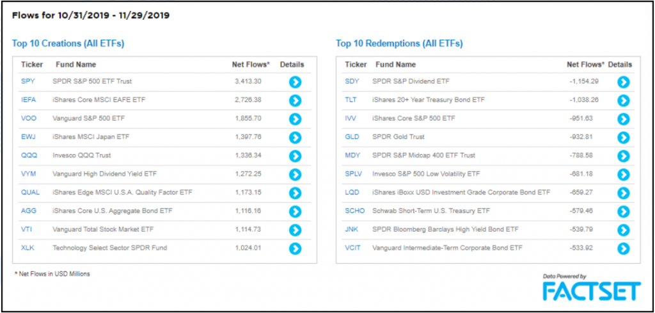Click the Vanguard High Dividend Yield ETF name
Viewport: 655px width, 313px height.
[105, 173]
